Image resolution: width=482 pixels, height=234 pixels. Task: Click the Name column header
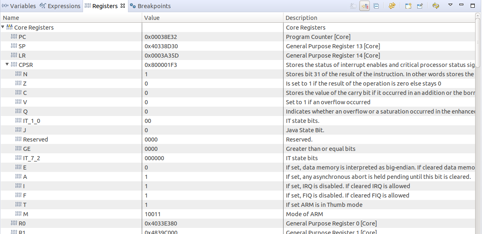pyautogui.click(x=11, y=18)
